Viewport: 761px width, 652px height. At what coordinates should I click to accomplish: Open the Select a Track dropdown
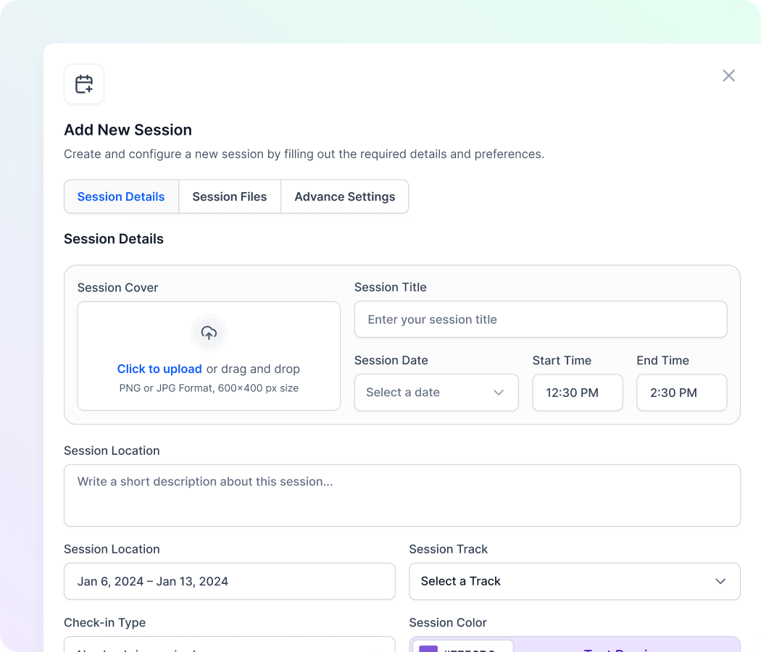[x=575, y=581]
